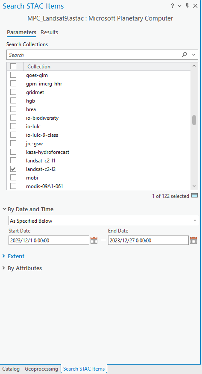This screenshot has width=202, height=374.
Task: Check the hgb collection checkbox
Action: 13,100
